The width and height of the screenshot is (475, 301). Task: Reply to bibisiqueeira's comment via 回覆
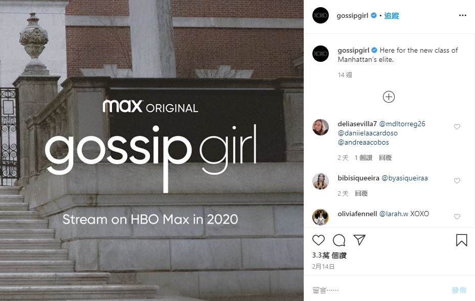pos(361,194)
